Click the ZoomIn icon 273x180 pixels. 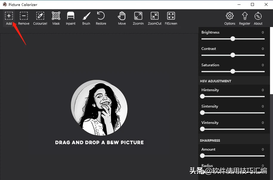pyautogui.click(x=138, y=16)
